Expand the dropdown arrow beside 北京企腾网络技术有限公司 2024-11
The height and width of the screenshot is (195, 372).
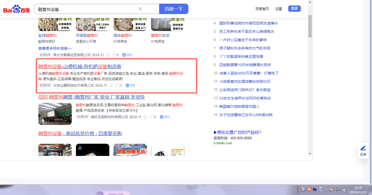[x=111, y=86]
